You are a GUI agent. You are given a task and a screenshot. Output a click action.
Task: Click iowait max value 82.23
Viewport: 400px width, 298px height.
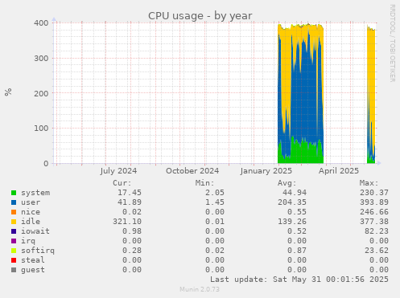377,231
